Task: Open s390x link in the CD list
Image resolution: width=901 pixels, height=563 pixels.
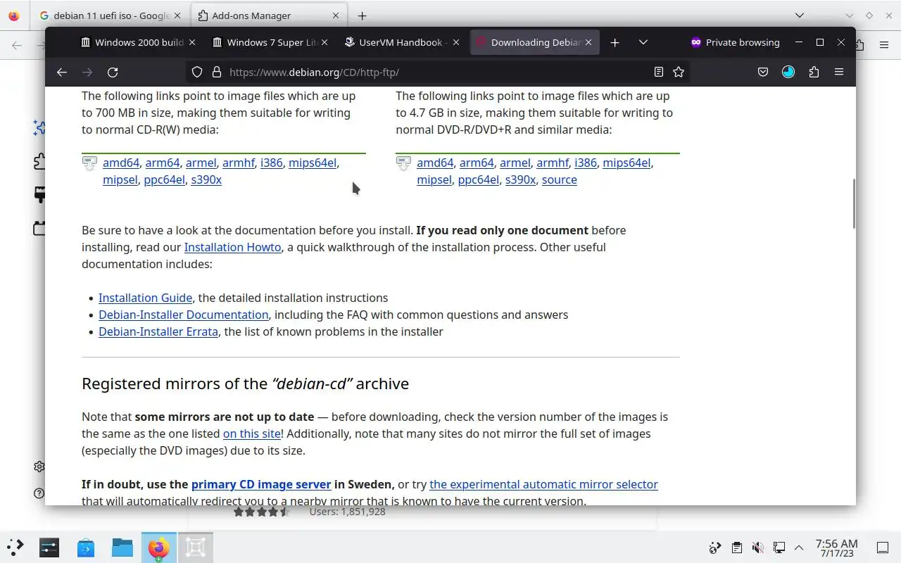Action: coord(206,179)
